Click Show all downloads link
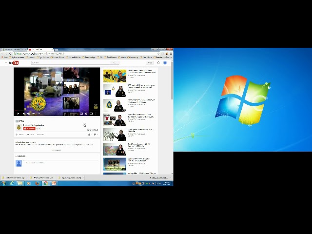The image size is (312, 234). coord(159,177)
